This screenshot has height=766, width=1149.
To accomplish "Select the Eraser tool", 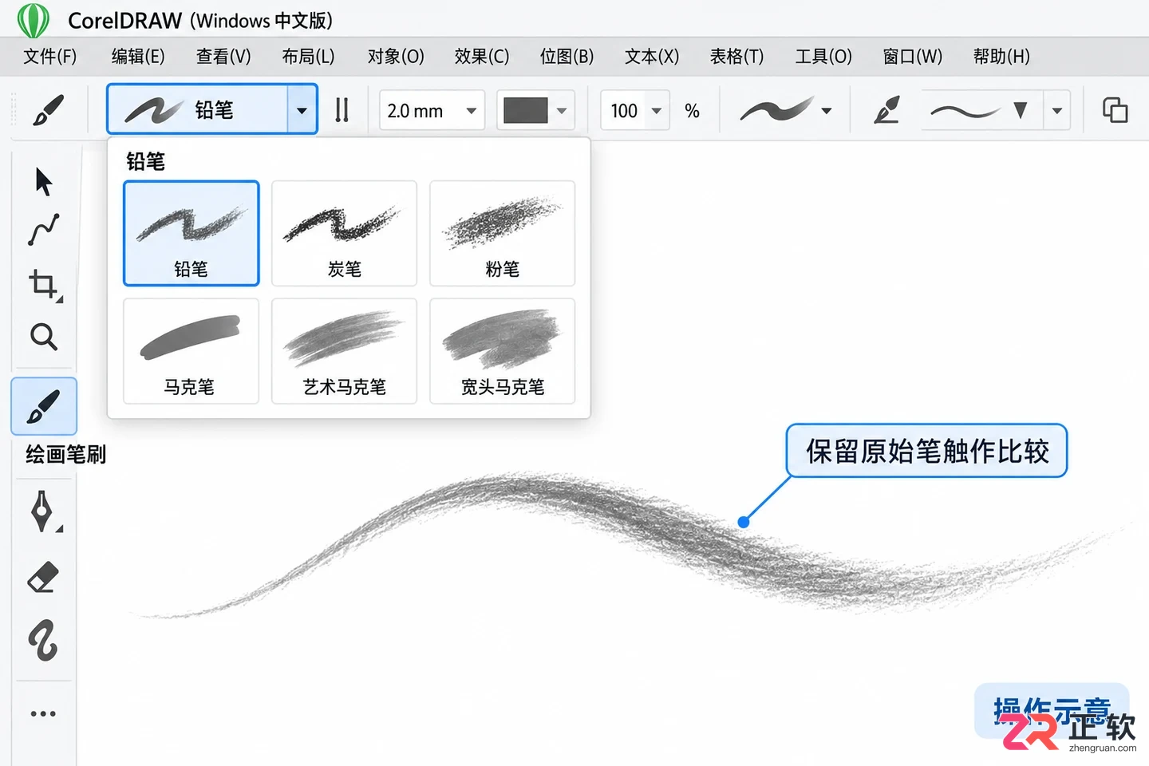I will pyautogui.click(x=44, y=577).
